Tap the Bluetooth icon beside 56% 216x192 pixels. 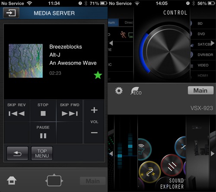tap(194, 3)
